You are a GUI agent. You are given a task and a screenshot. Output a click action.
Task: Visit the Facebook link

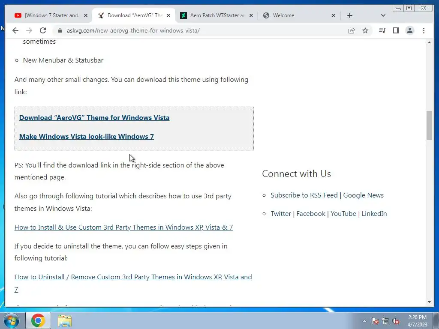point(311,213)
